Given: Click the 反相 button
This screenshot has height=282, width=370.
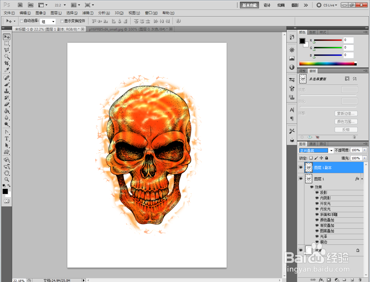Looking at the screenshot, I should tap(346, 130).
